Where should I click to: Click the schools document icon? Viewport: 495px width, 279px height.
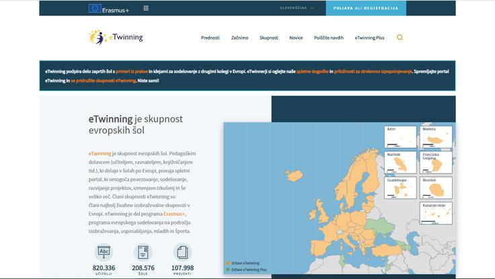point(143,252)
